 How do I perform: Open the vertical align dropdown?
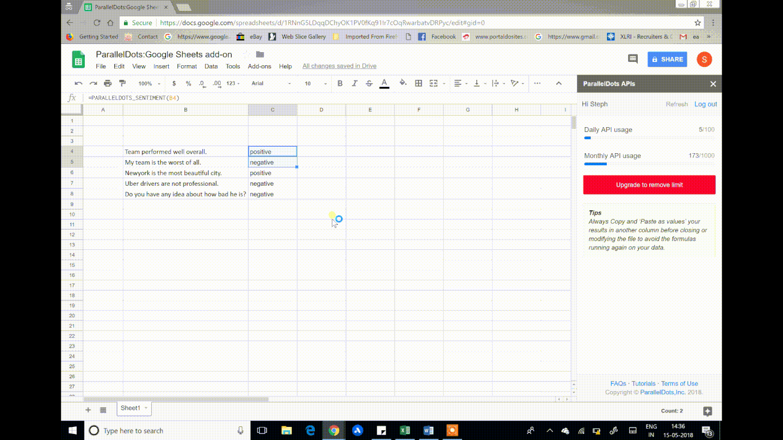click(479, 83)
